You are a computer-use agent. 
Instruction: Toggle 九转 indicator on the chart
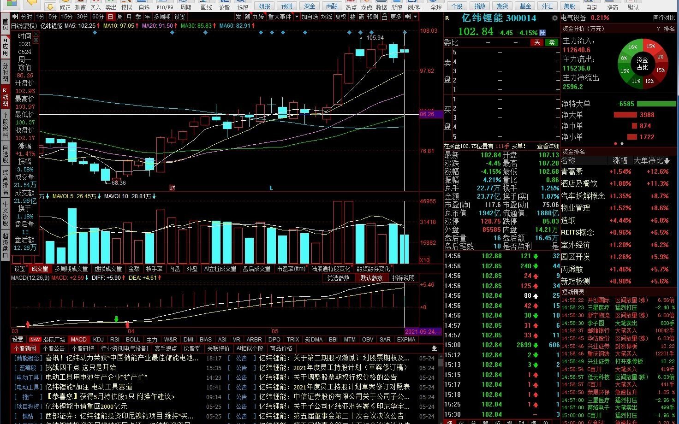[x=258, y=17]
